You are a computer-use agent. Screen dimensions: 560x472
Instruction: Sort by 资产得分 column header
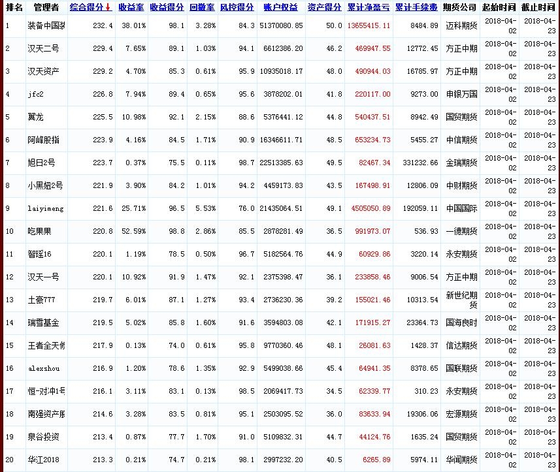pos(324,8)
